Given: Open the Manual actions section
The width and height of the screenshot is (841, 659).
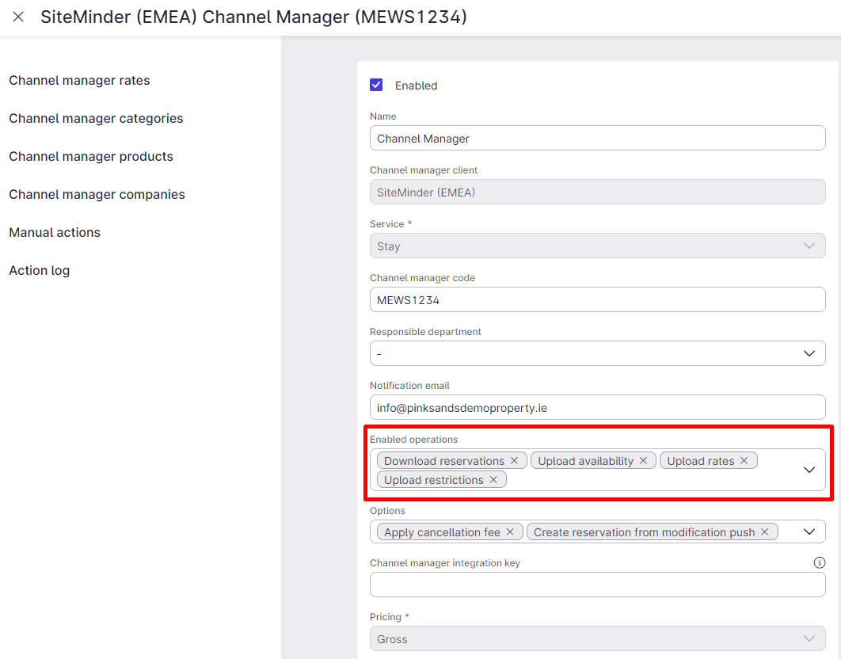Looking at the screenshot, I should (x=55, y=232).
